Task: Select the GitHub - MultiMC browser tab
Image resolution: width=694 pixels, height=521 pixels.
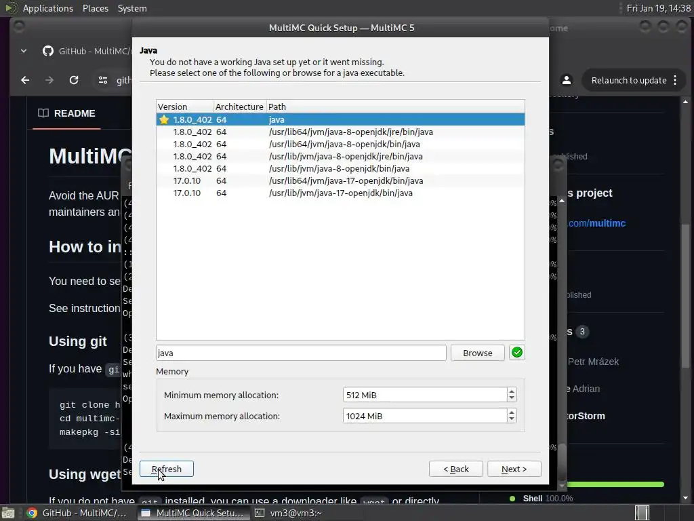Action: 87,51
